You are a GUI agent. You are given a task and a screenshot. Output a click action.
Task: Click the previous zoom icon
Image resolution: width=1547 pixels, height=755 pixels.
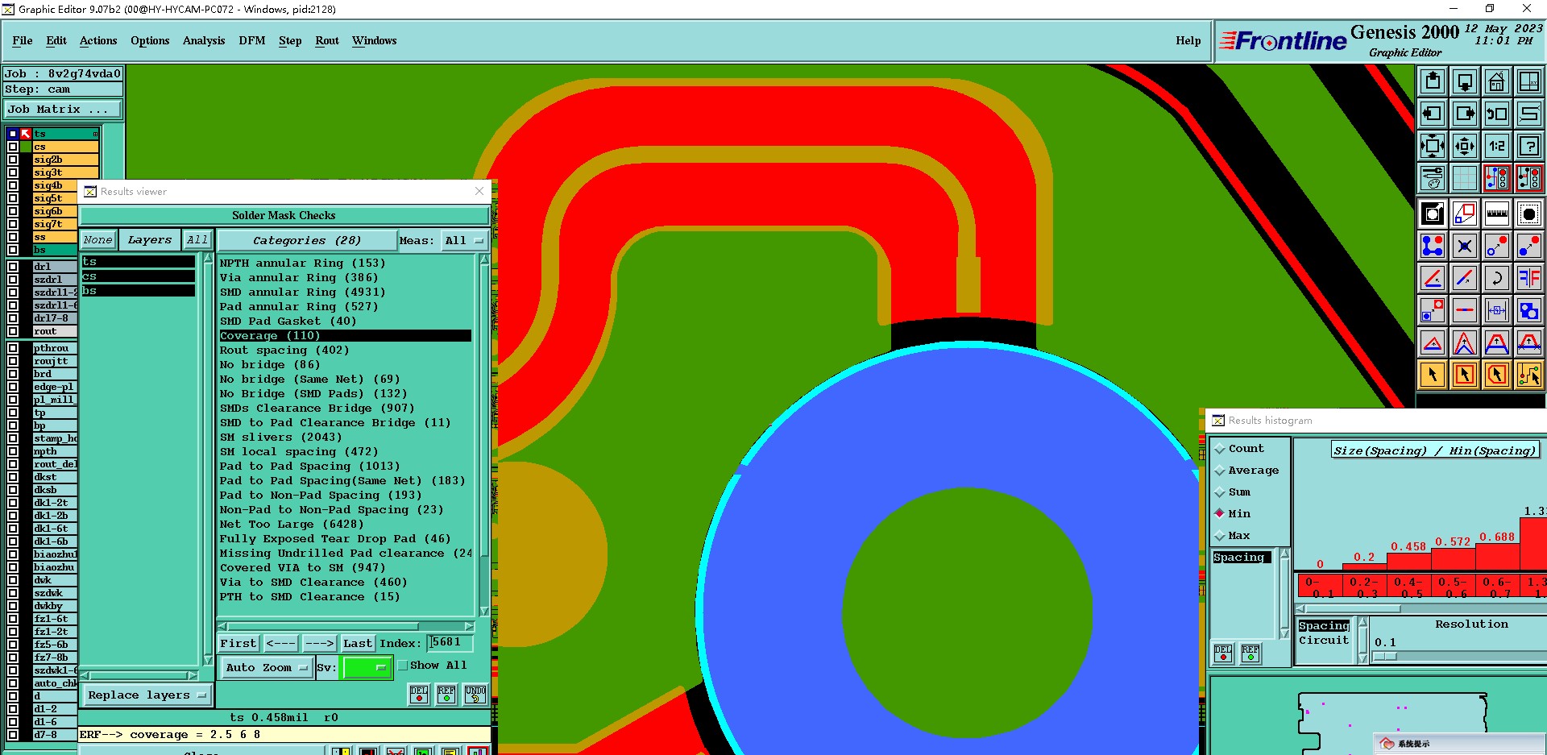pos(1497,114)
